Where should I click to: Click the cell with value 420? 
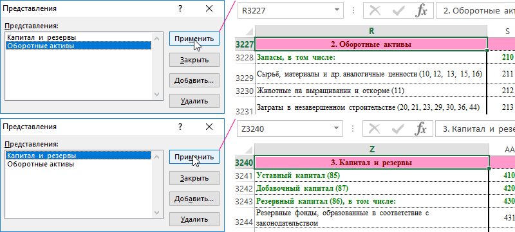pyautogui.click(x=503, y=188)
